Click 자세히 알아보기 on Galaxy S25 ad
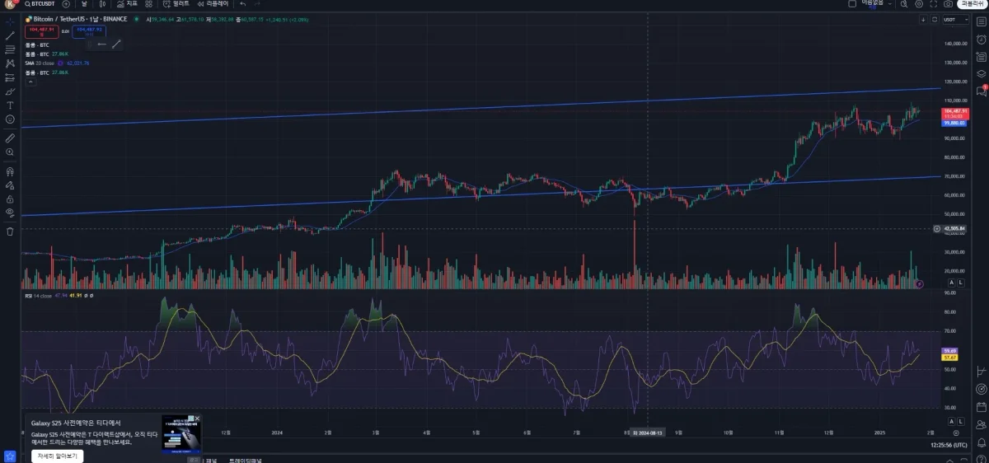This screenshot has width=989, height=463. pos(57,456)
